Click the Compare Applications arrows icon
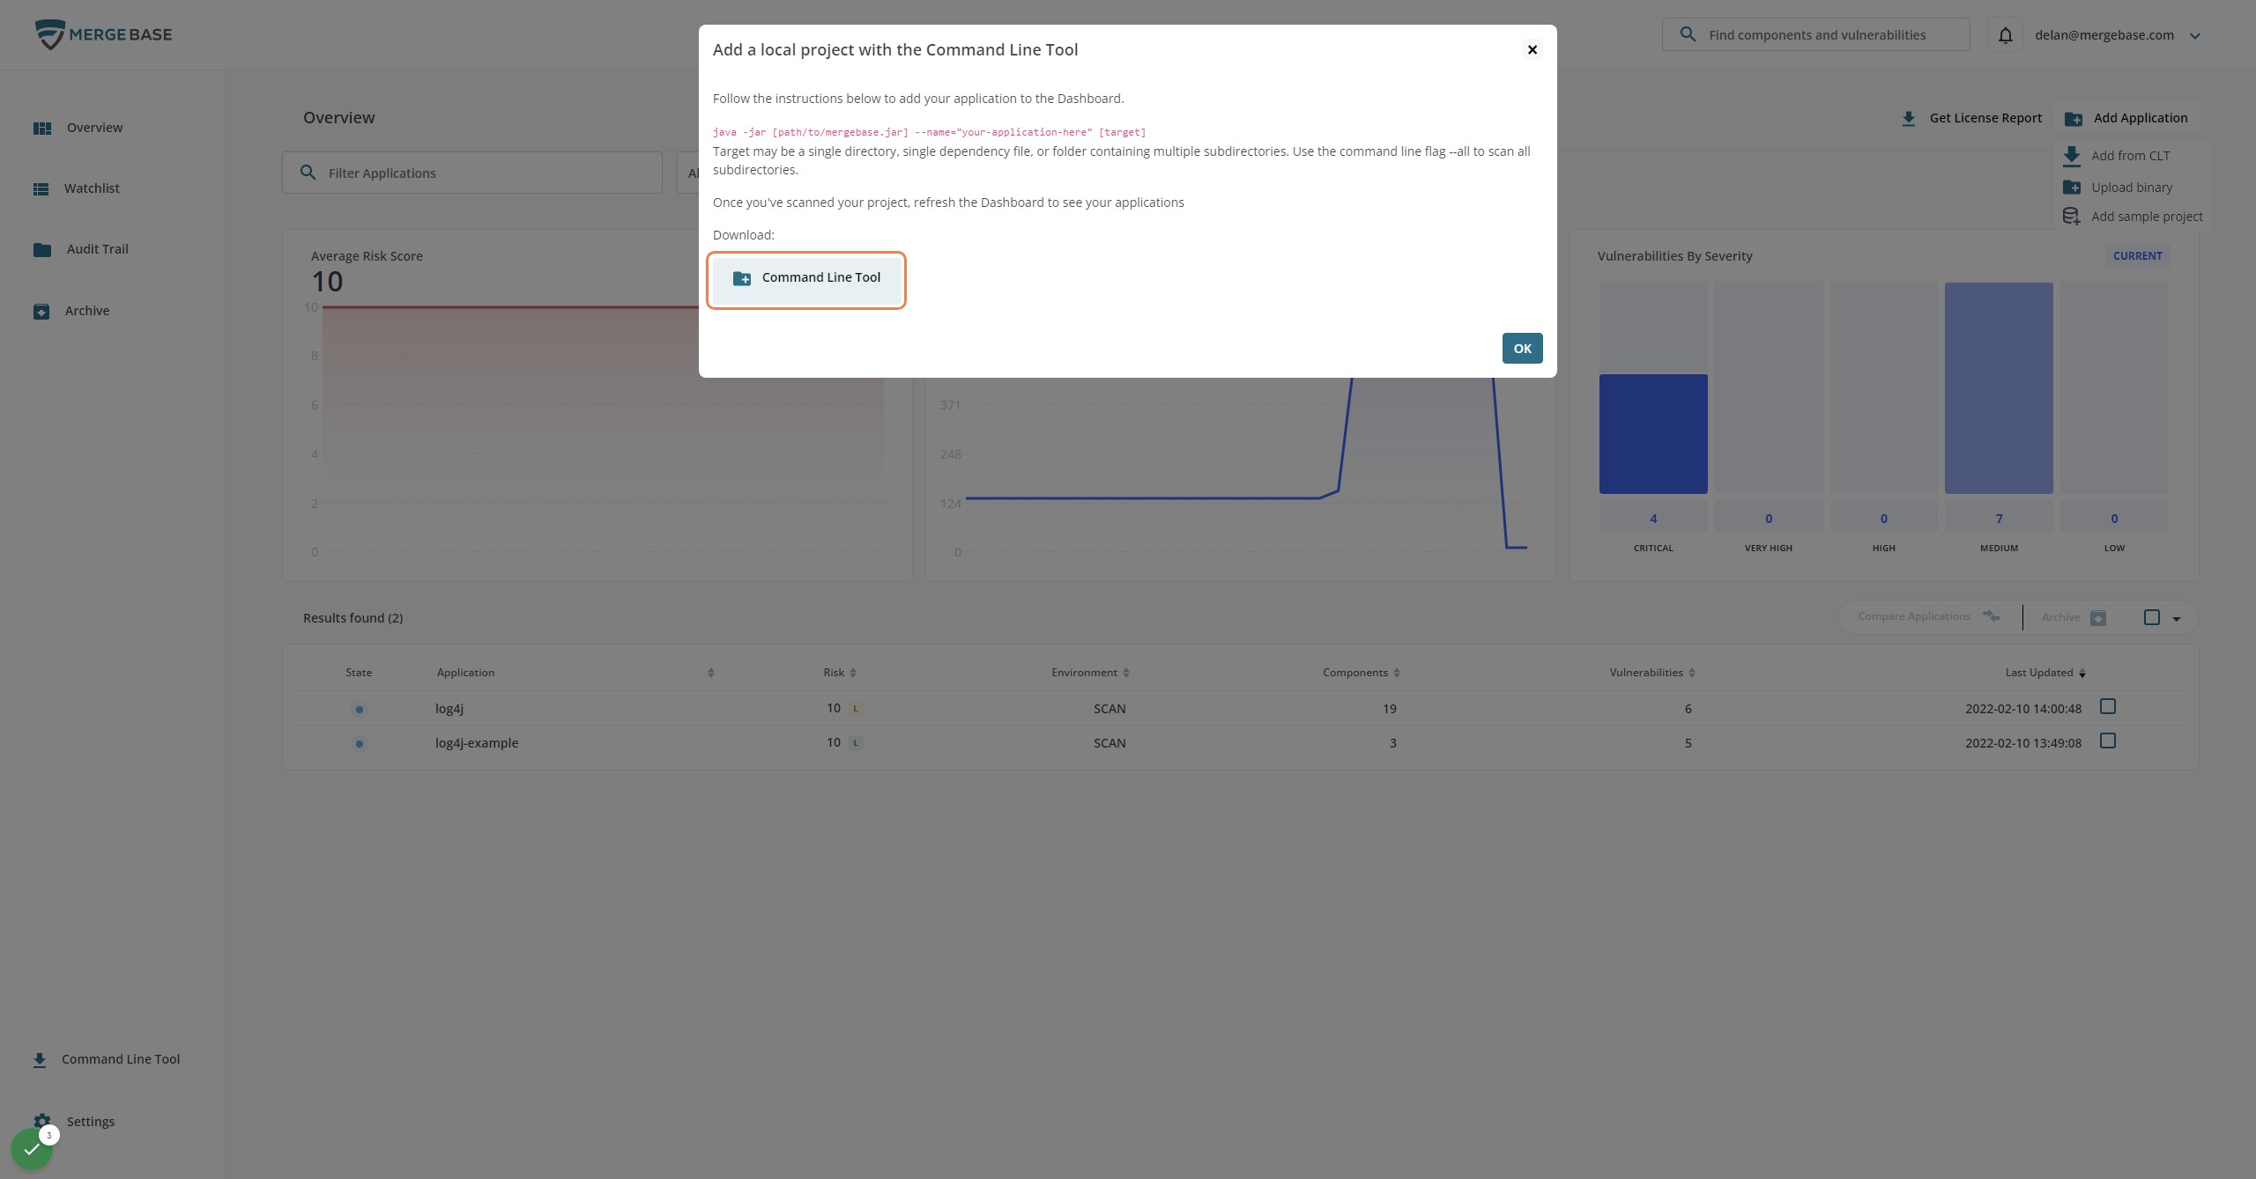2256x1179 pixels. pyautogui.click(x=1991, y=615)
